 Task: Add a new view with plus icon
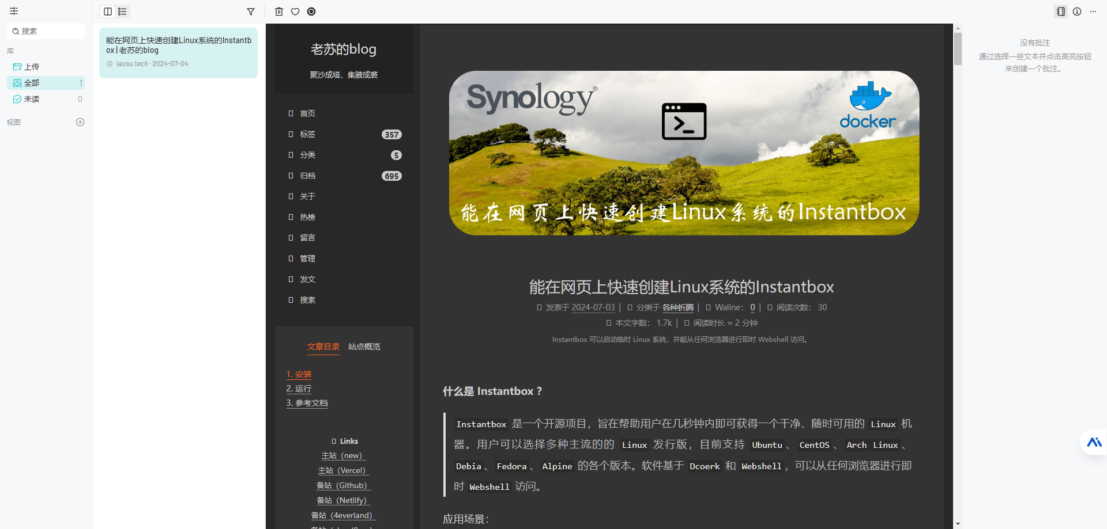click(80, 122)
